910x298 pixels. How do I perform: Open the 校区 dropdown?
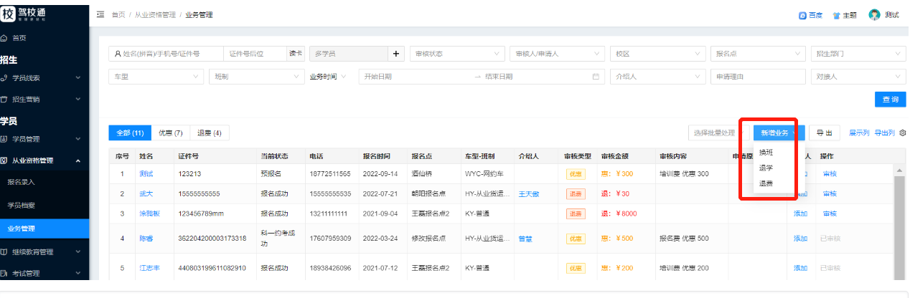[657, 54]
